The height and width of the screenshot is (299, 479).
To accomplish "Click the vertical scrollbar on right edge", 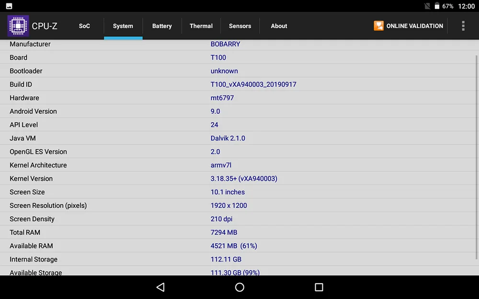I will coord(476,157).
